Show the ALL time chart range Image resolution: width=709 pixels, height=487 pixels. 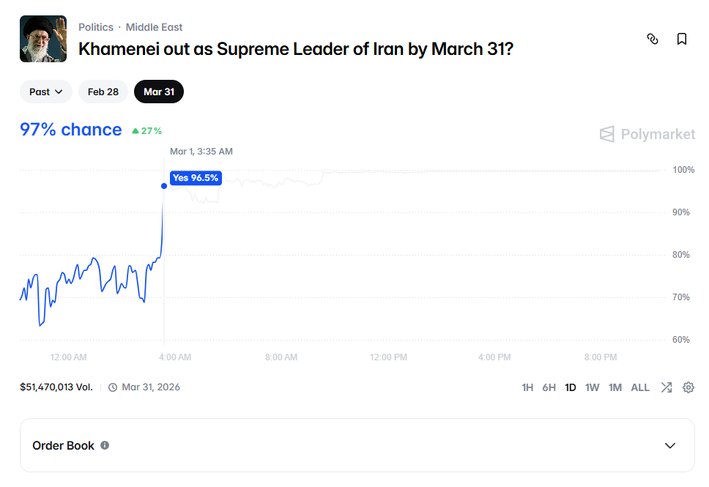point(640,387)
